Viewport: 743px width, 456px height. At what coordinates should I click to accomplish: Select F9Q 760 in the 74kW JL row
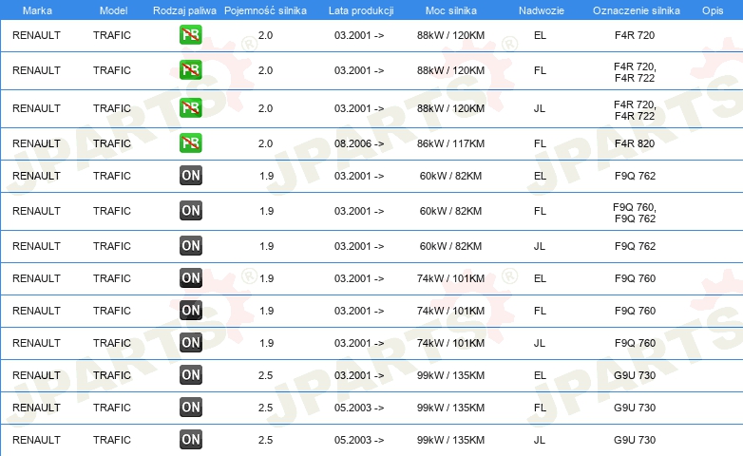tap(635, 343)
